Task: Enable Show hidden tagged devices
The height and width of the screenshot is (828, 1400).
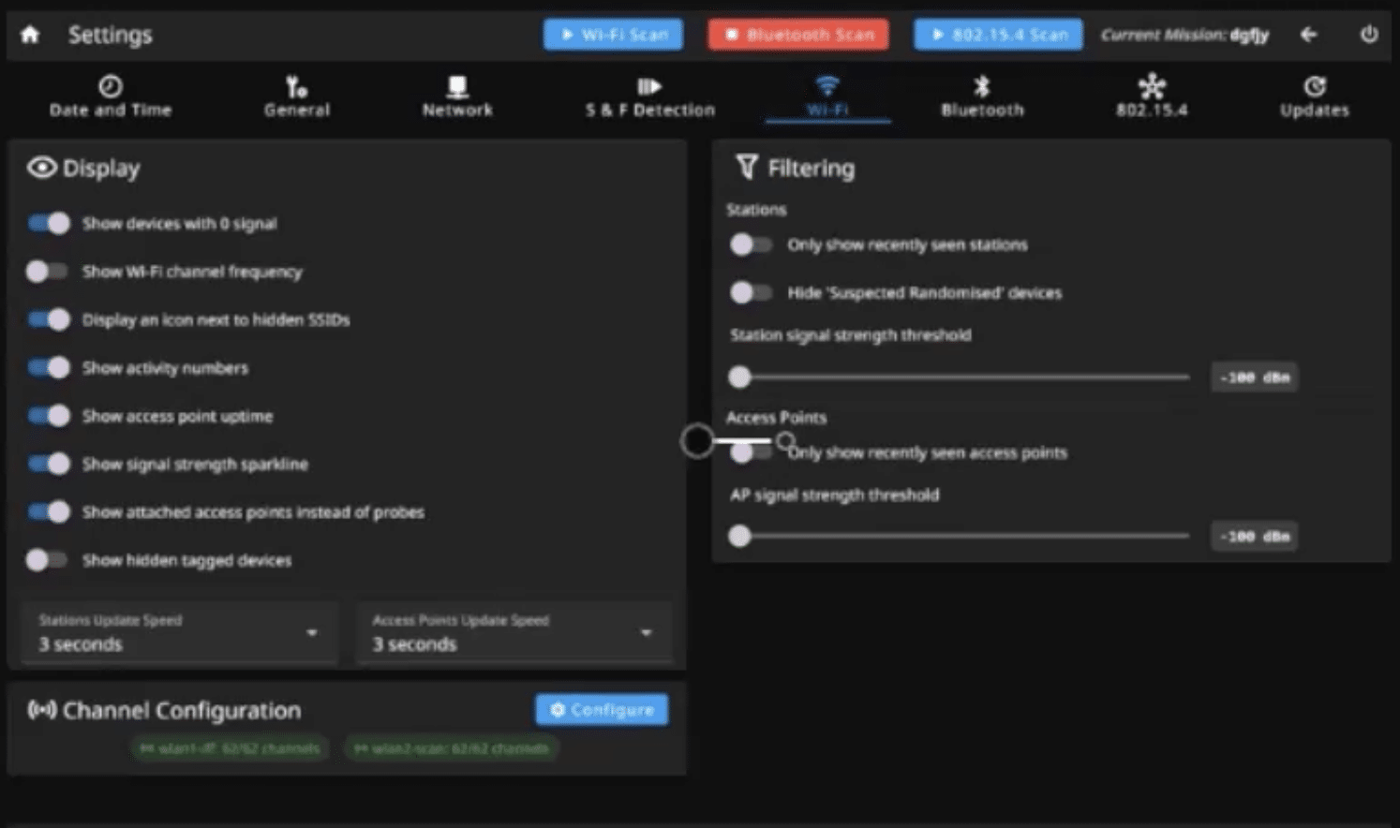Action: click(x=47, y=560)
